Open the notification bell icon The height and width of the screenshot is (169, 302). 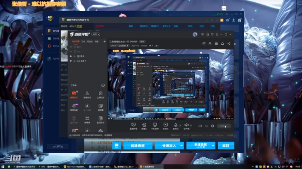tap(222, 44)
